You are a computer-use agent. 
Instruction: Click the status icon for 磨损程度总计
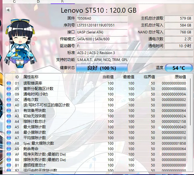9,165
